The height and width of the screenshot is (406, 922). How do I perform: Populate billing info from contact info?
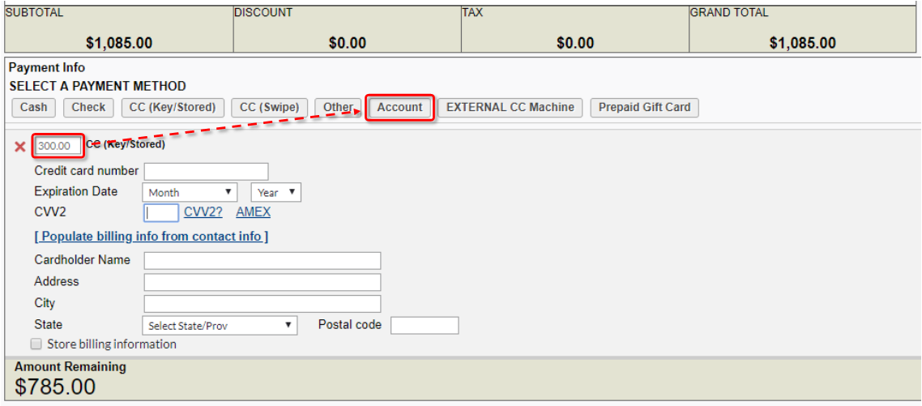152,237
